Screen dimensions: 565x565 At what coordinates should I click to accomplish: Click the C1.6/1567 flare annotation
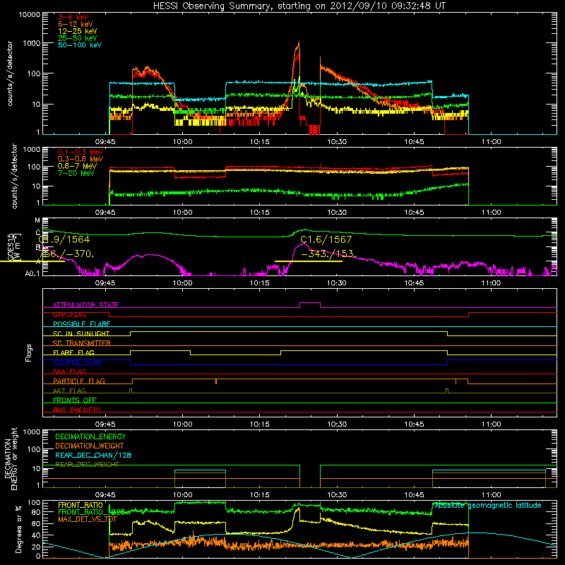(326, 239)
